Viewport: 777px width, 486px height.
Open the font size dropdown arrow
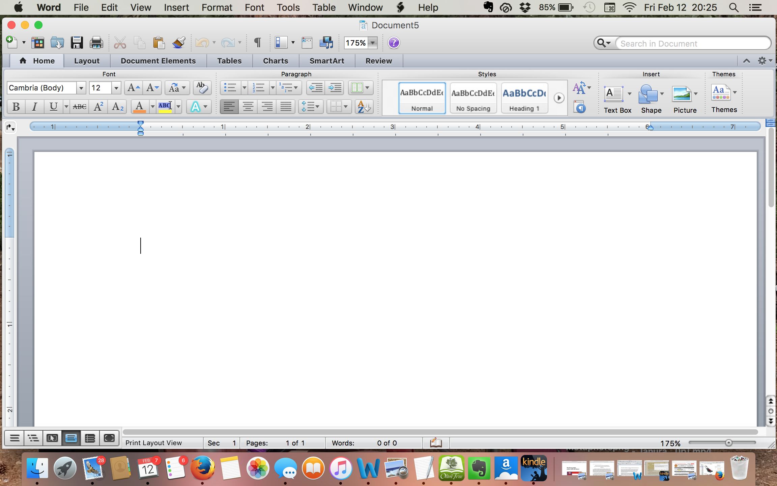pos(116,88)
